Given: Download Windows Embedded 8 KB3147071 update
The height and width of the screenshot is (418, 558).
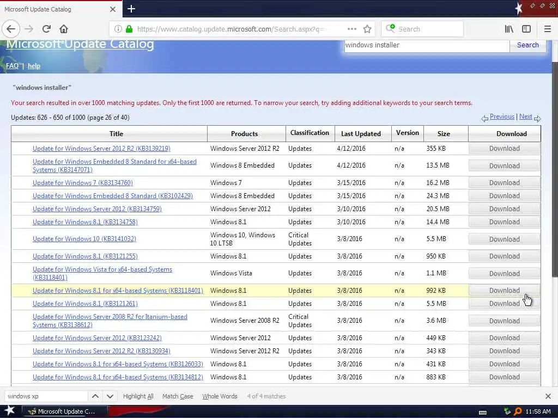Looking at the screenshot, I should coord(504,165).
